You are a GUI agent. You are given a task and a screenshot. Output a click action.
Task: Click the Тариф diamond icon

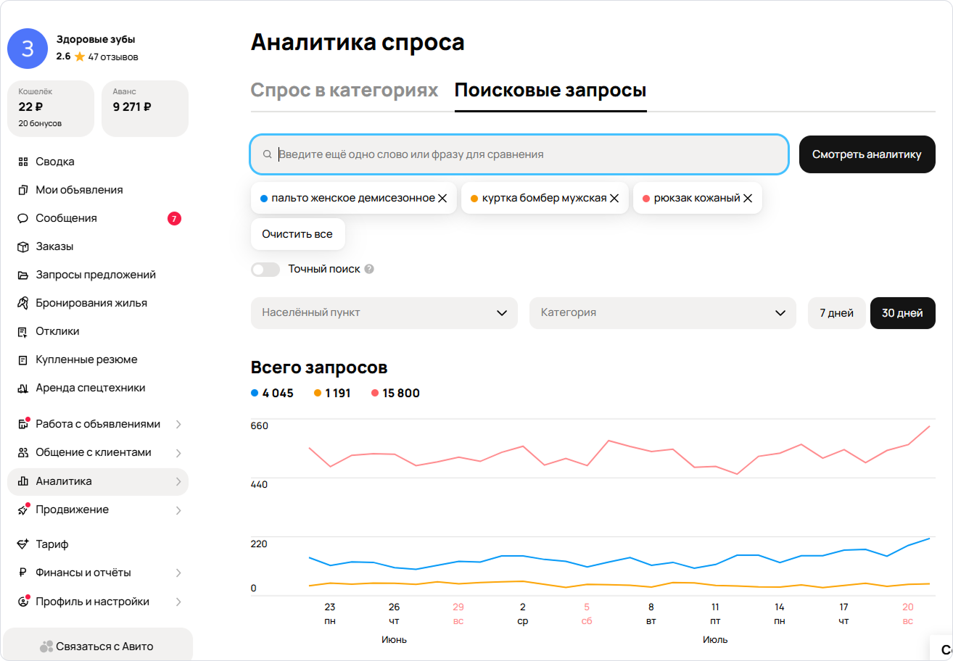(x=22, y=544)
